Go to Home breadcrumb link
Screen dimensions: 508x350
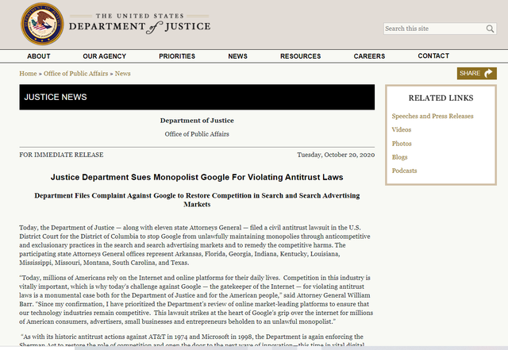28,74
